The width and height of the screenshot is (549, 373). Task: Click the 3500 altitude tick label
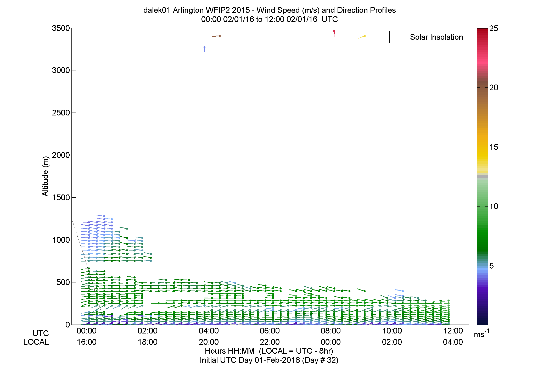pyautogui.click(x=61, y=28)
